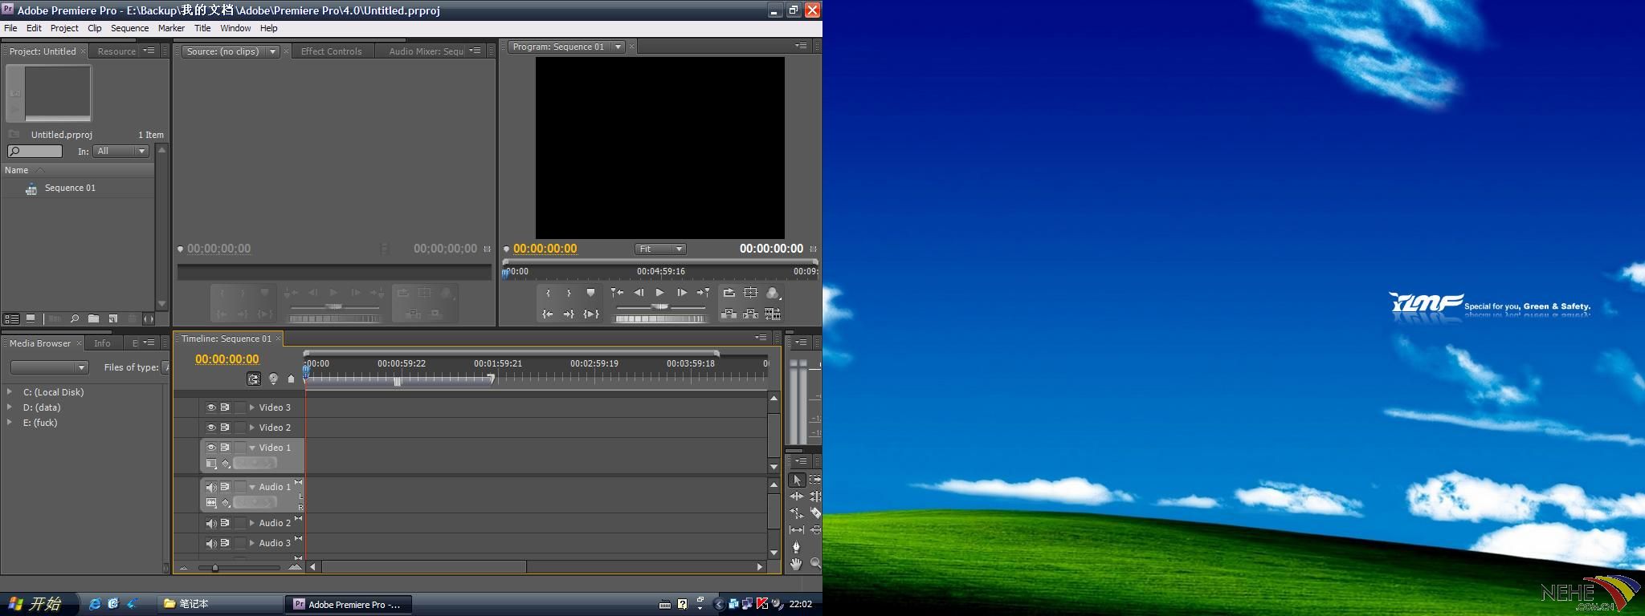Create new Bin in Project panel

[93, 318]
